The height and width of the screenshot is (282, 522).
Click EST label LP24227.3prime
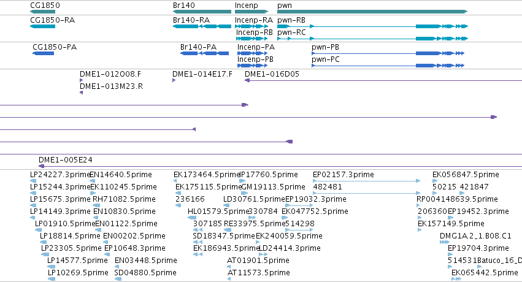[60, 174]
